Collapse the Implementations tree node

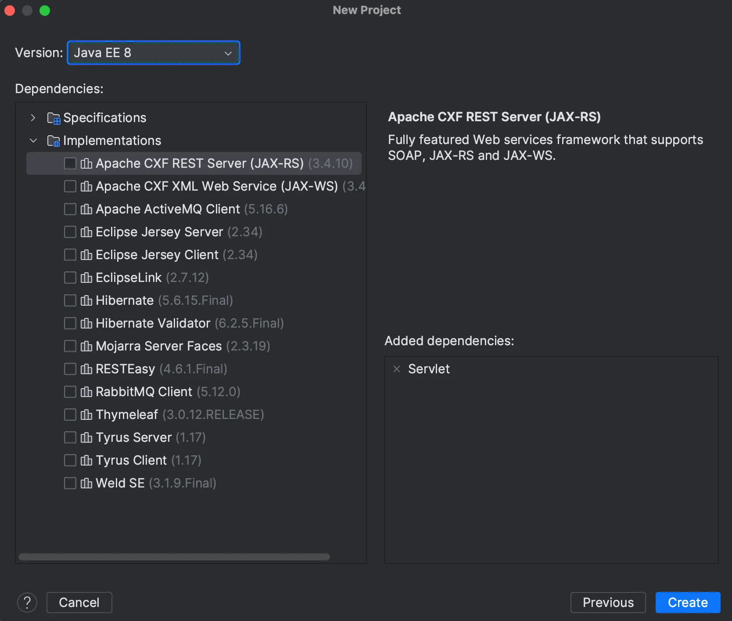[33, 141]
